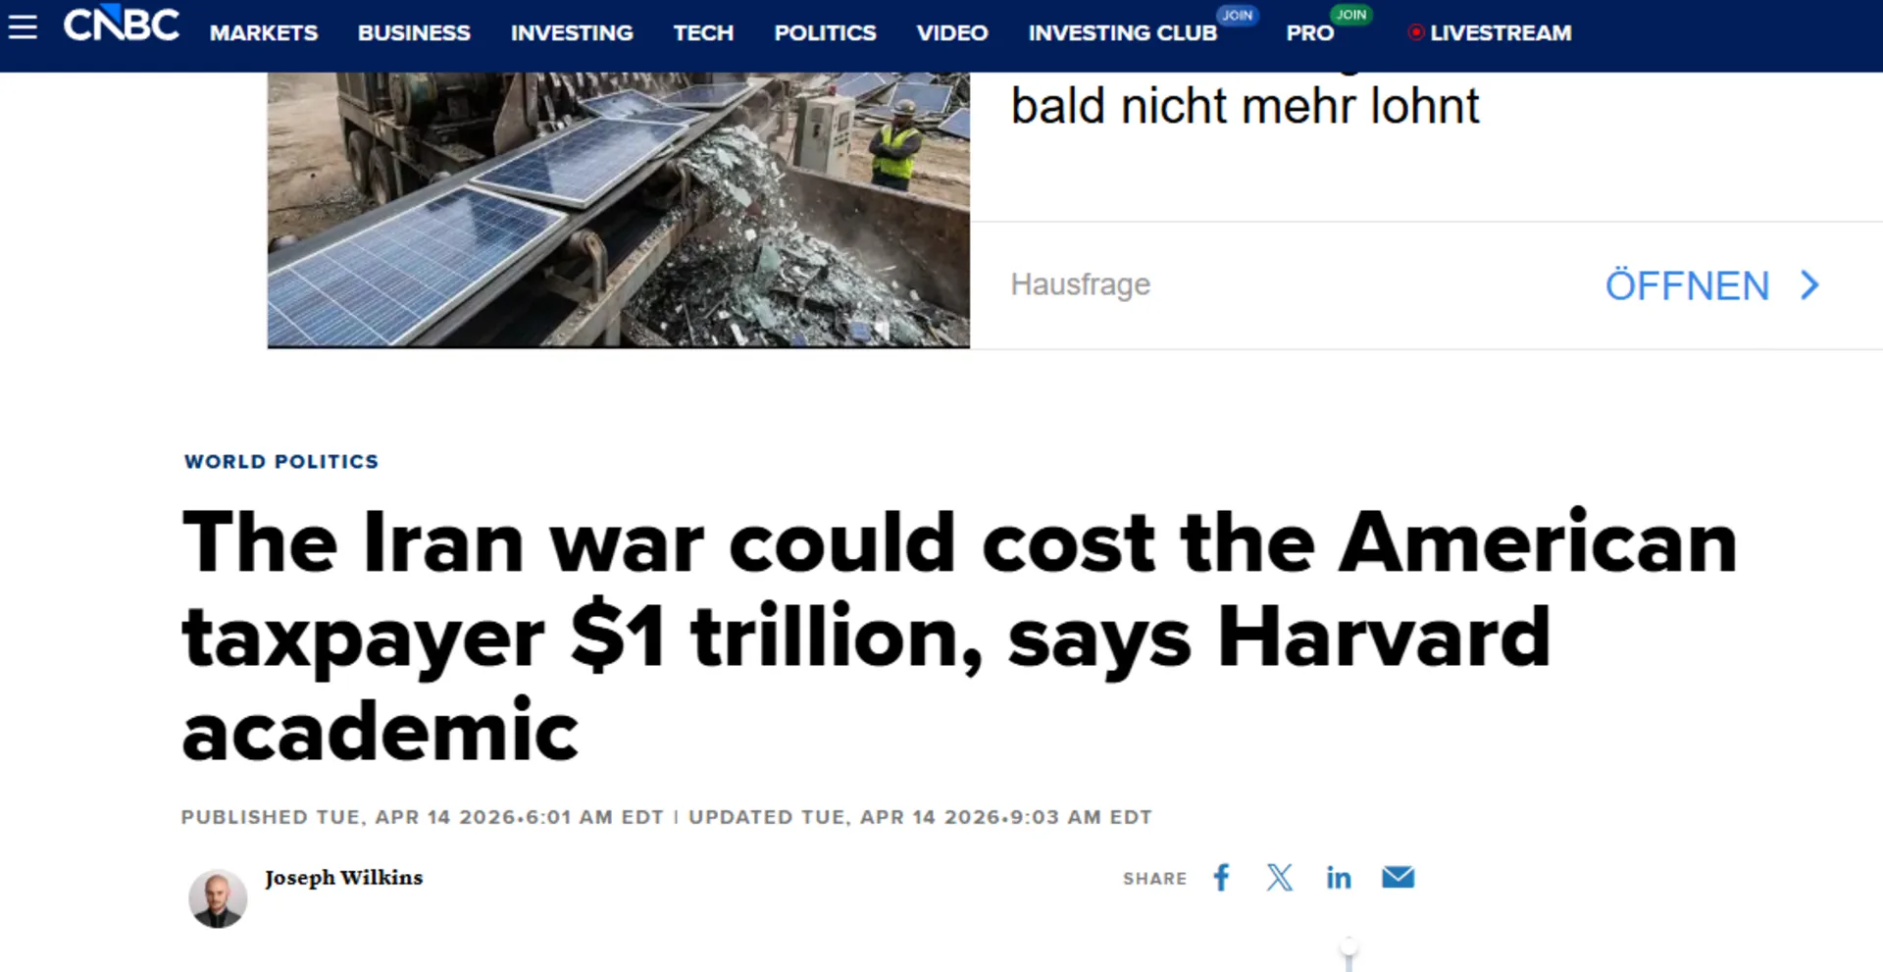Open the hamburger menu icon
This screenshot has height=972, width=1883.
(x=23, y=27)
